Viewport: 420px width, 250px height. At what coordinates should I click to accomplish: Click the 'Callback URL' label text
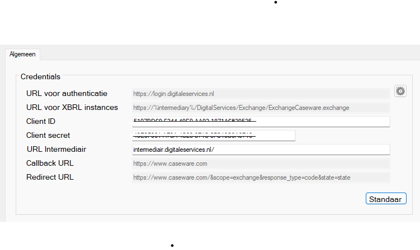coord(50,163)
